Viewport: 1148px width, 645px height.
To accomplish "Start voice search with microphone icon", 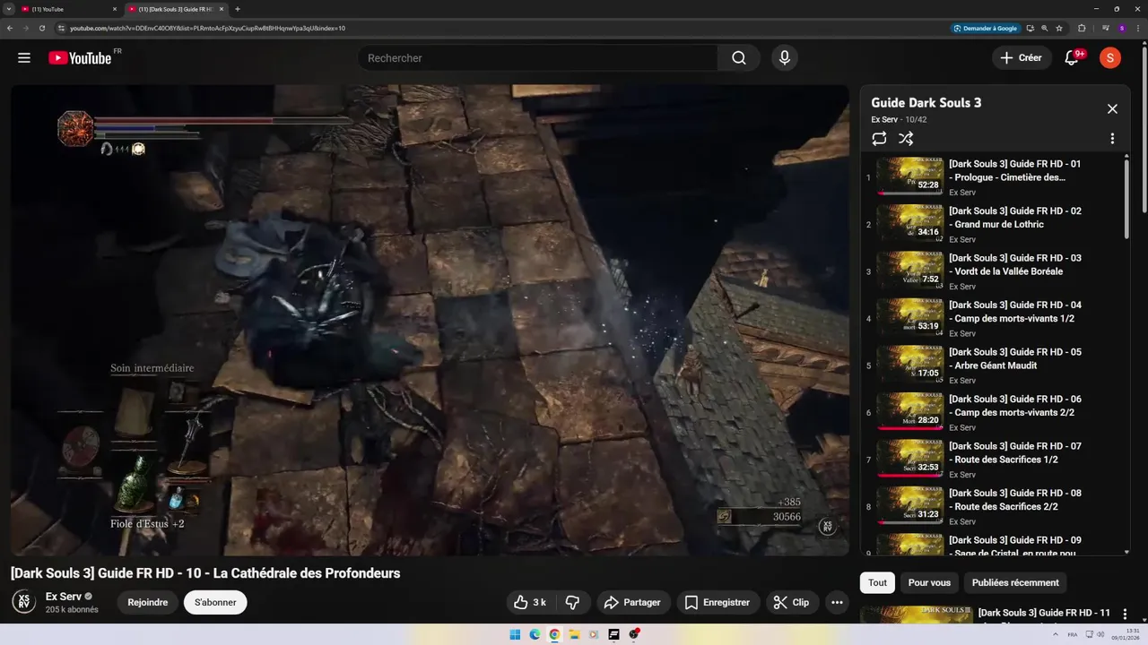I will (784, 58).
